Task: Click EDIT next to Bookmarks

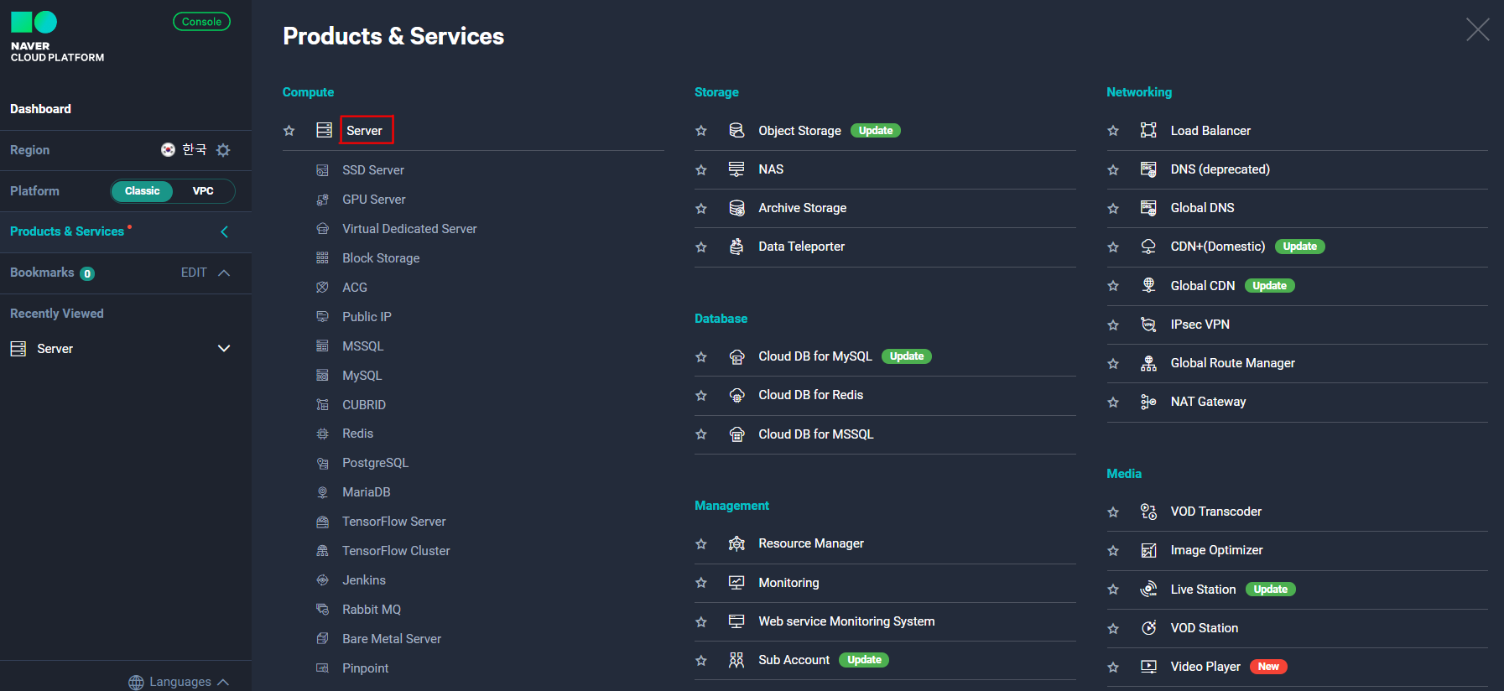Action: (x=194, y=273)
